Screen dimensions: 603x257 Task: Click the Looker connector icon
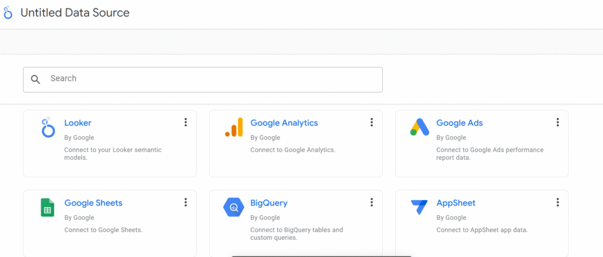coord(48,127)
